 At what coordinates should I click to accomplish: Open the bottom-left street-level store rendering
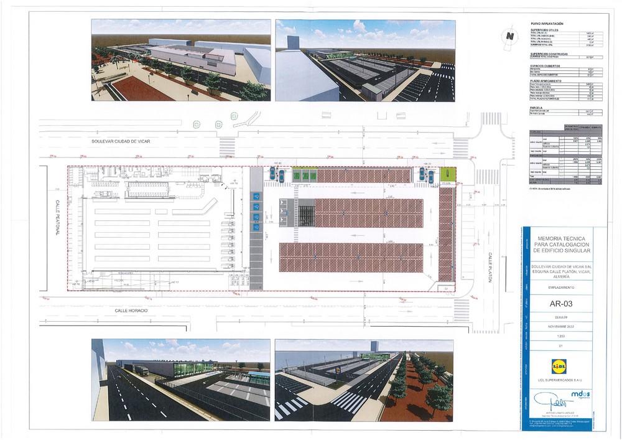coord(180,380)
